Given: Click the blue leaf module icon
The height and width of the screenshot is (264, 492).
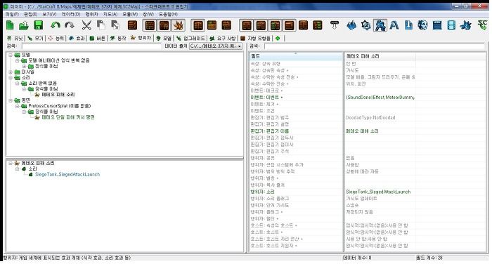Looking at the screenshot, I should (466, 25).
